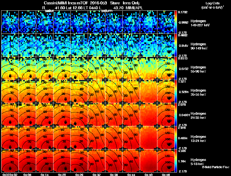Click the 'Hydrogen 35-55 keV' row label
231x176 pixels.
(198, 92)
